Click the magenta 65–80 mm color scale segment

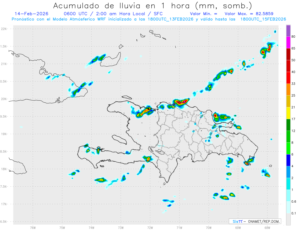288,42
